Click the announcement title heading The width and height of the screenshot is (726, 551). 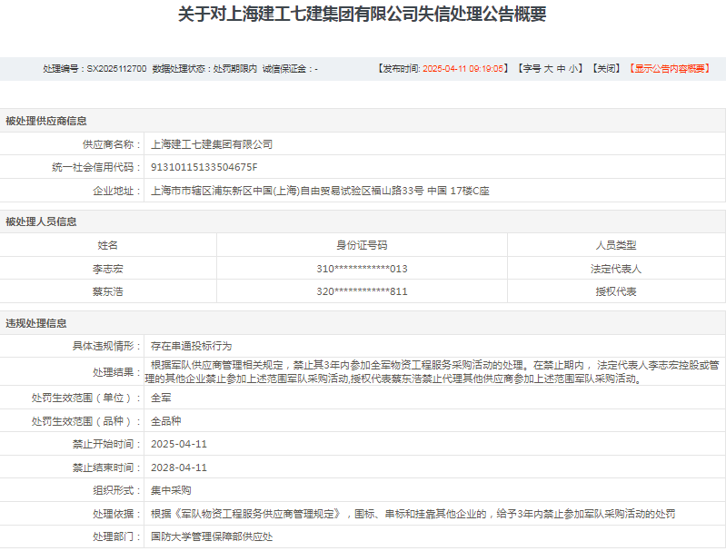click(363, 15)
